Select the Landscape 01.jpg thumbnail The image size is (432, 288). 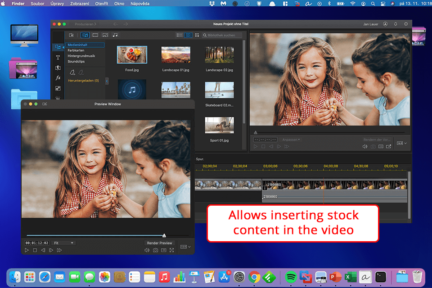click(175, 54)
